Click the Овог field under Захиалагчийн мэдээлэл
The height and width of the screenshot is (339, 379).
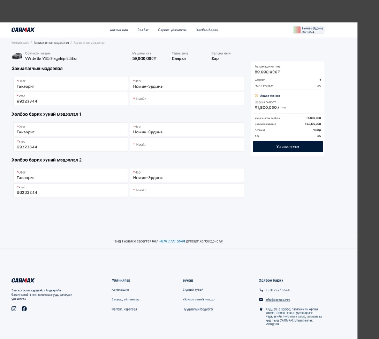(70, 84)
